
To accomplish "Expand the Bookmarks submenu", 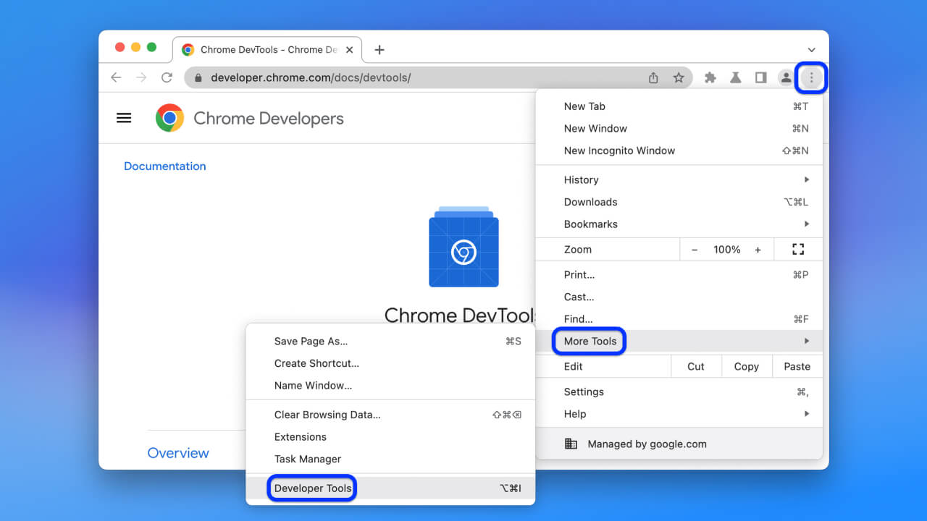I will (x=679, y=224).
